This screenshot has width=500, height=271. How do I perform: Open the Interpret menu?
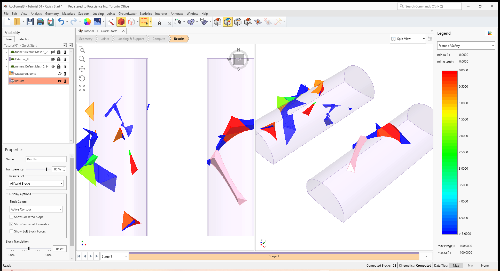coord(161,14)
